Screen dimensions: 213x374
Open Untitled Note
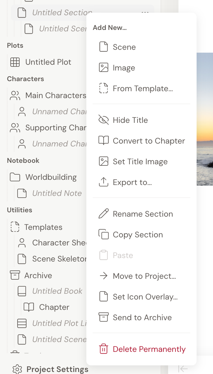click(x=57, y=193)
